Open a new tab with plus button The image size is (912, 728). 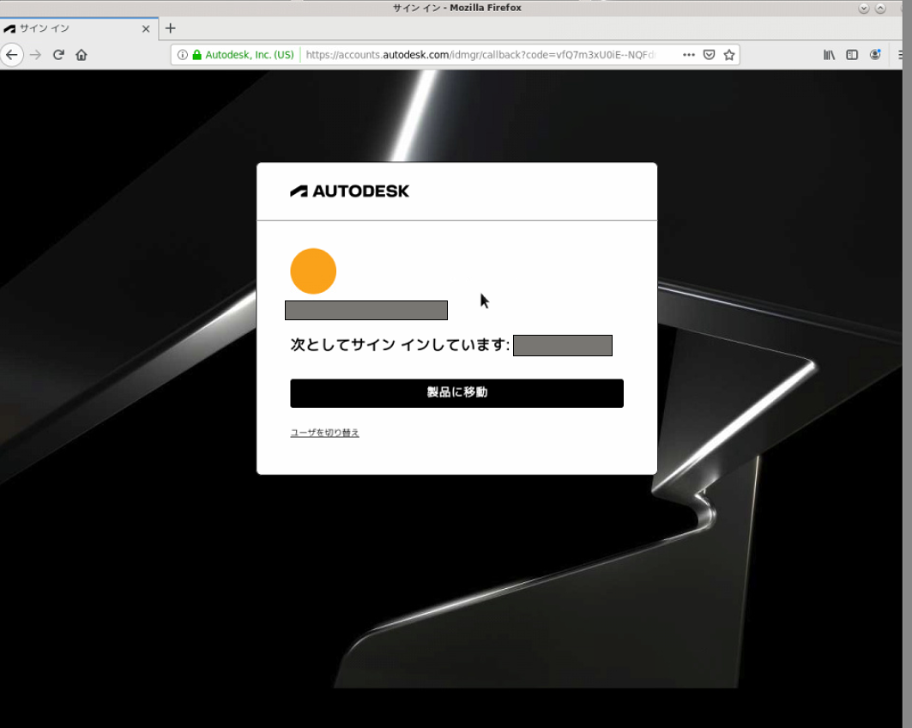point(171,28)
